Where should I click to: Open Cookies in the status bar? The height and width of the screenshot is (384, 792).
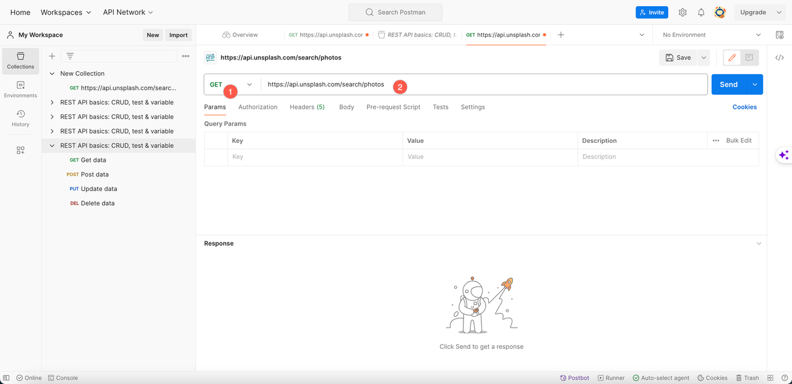712,378
